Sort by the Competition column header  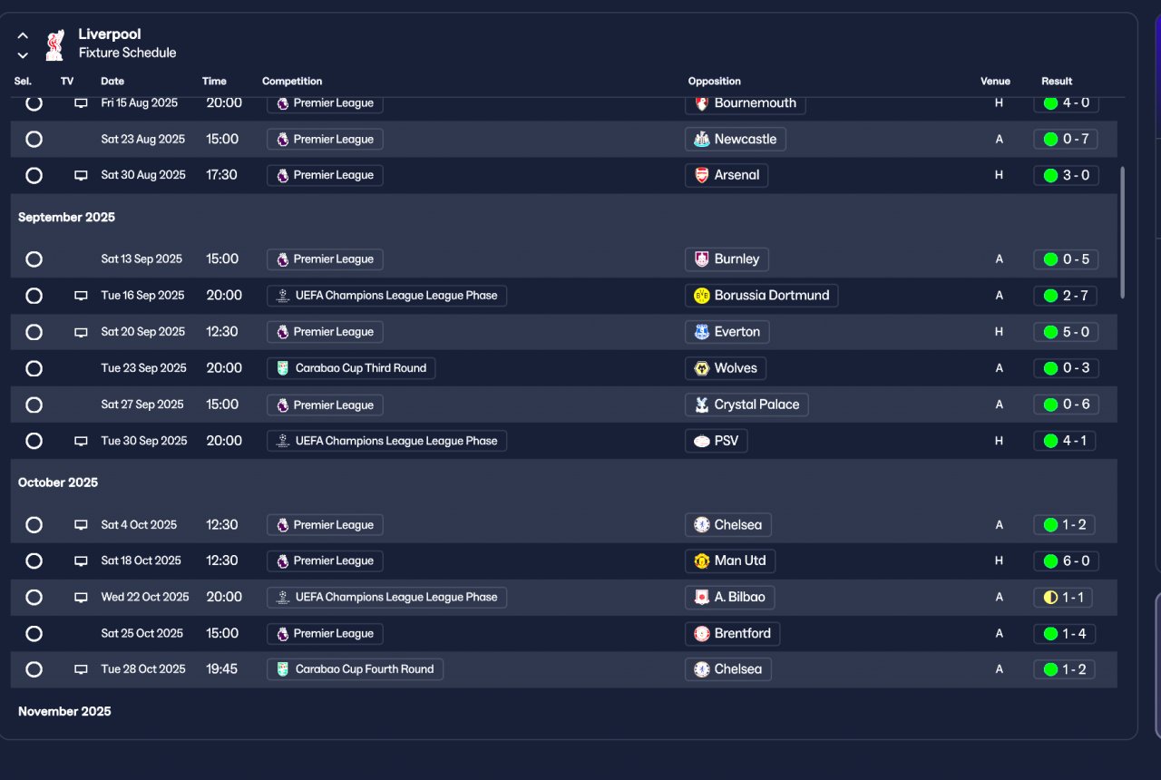coord(292,82)
